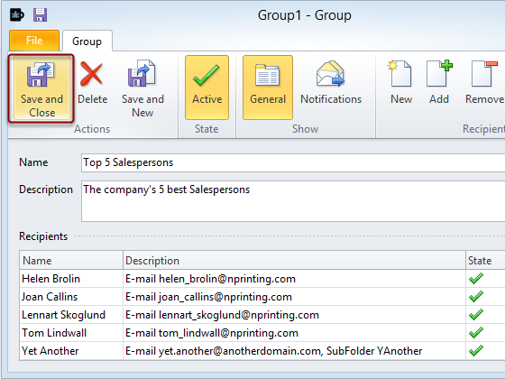The image size is (505, 379).
Task: Click the Name field containing Top 5 Salespersons
Action: [293, 162]
